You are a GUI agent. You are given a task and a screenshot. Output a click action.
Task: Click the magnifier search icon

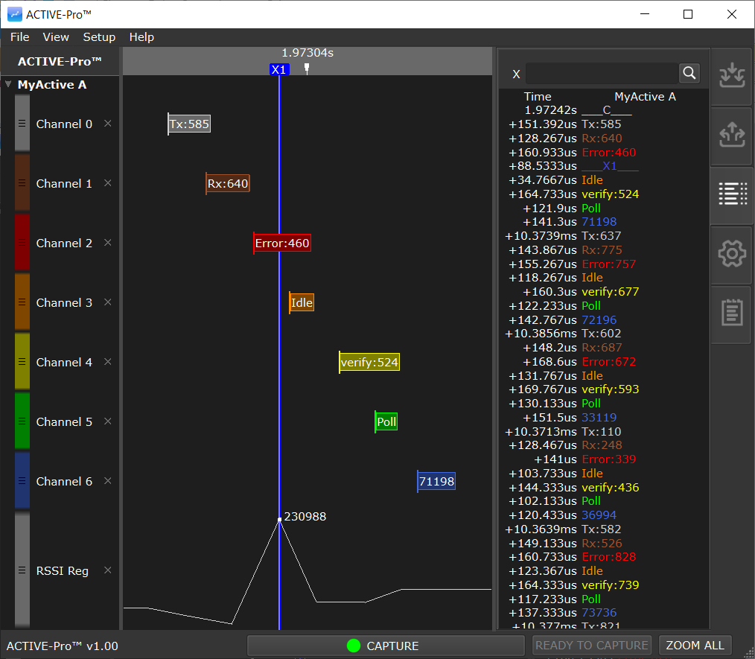(x=689, y=73)
